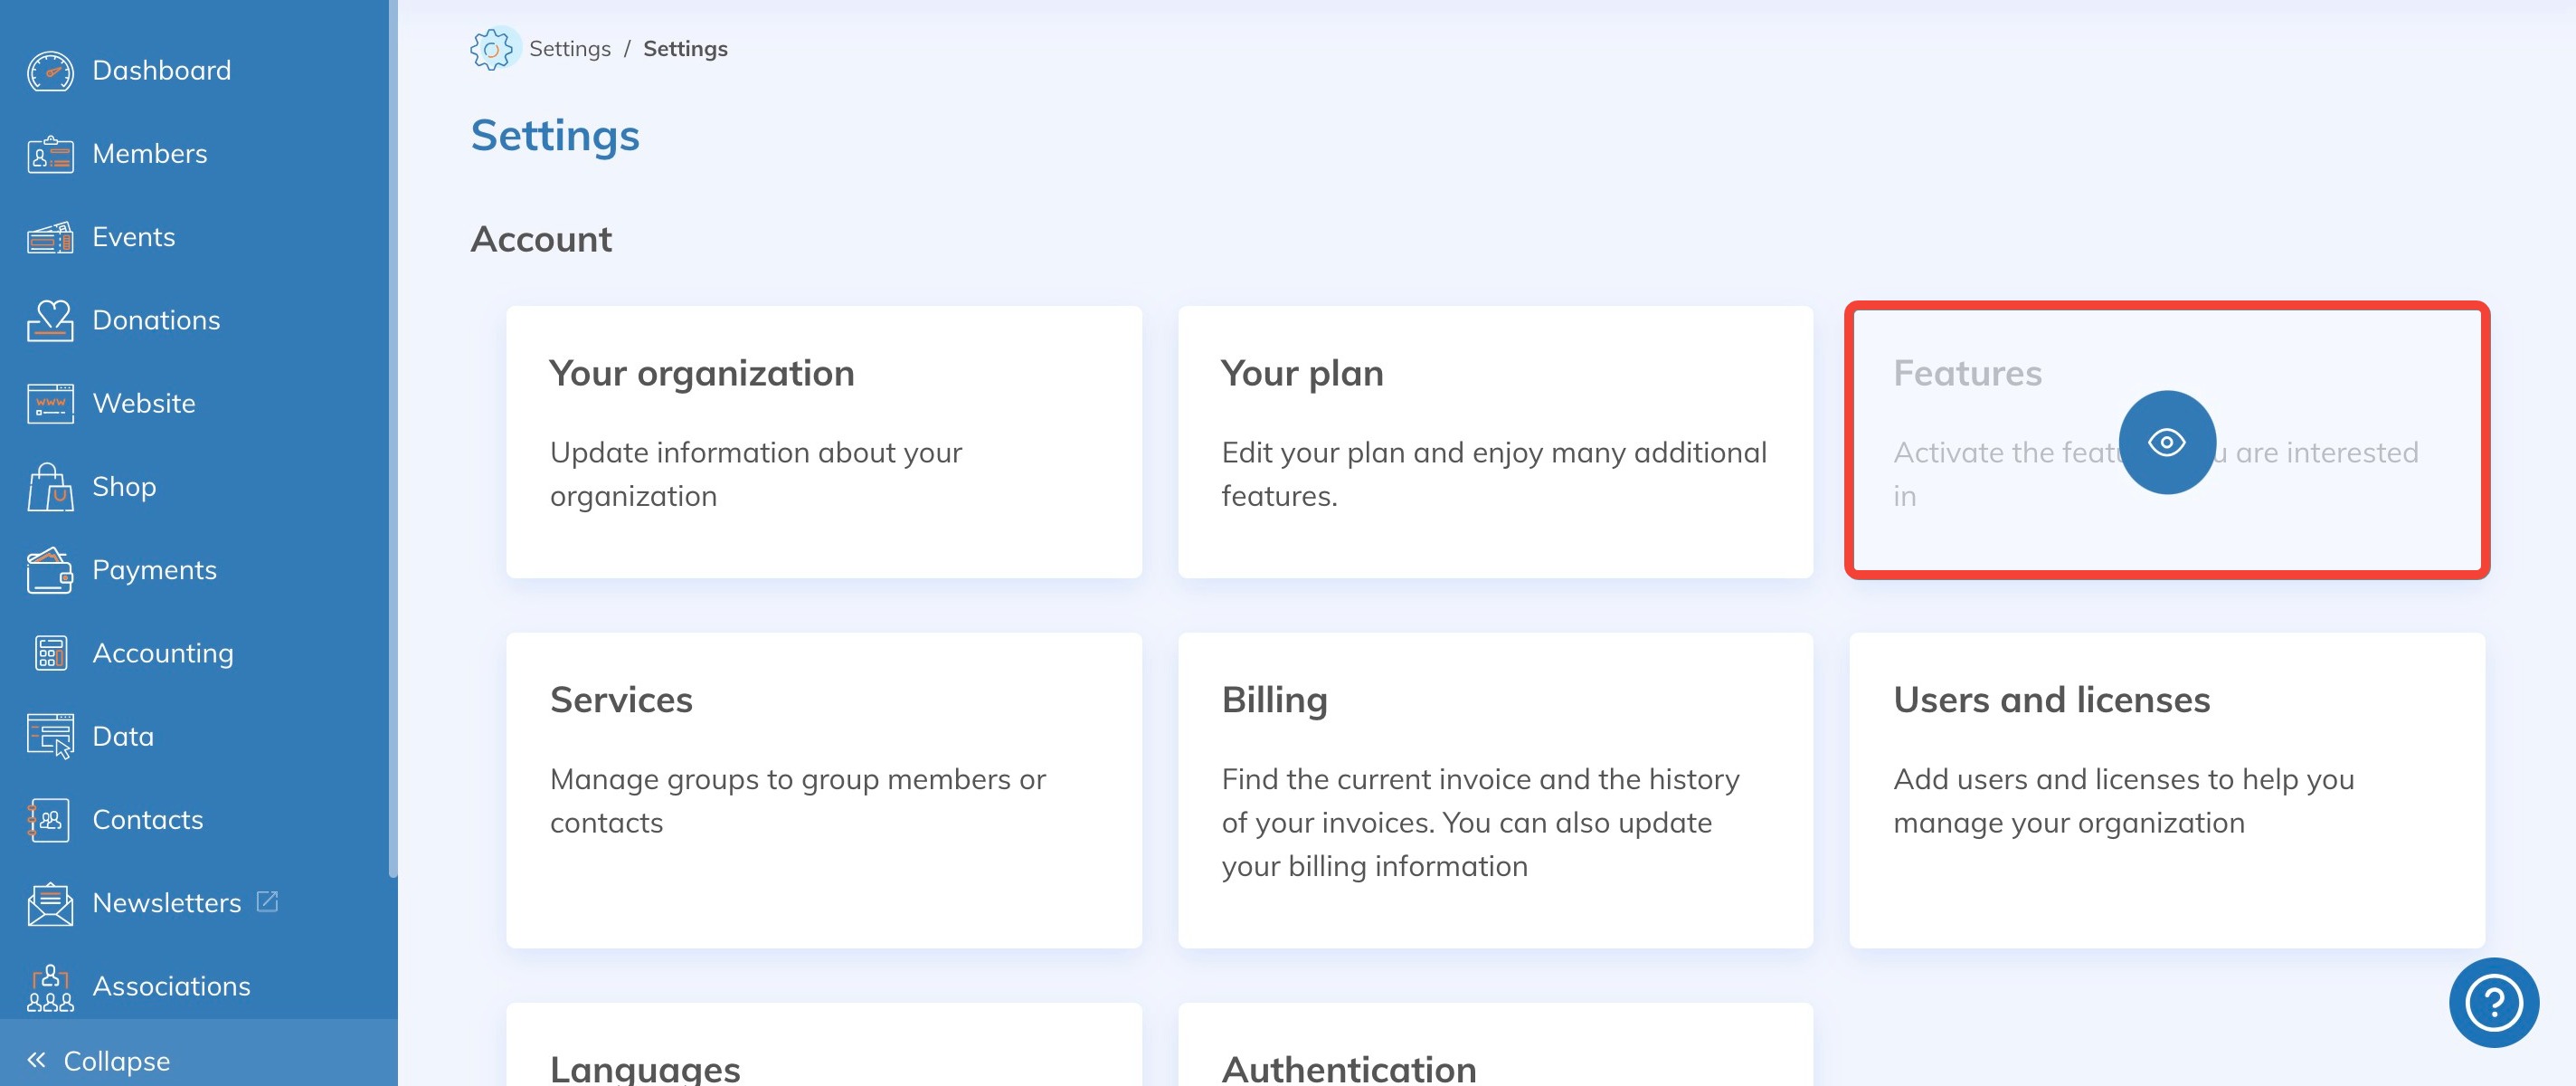Click the Dashboard gauge icon
This screenshot has width=2576, height=1086.
(x=50, y=71)
